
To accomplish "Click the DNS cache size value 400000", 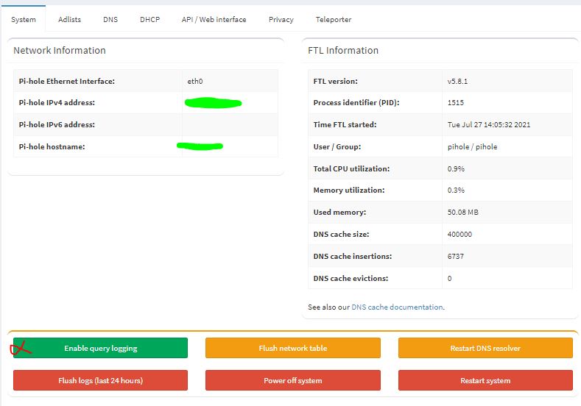I will click(x=459, y=234).
